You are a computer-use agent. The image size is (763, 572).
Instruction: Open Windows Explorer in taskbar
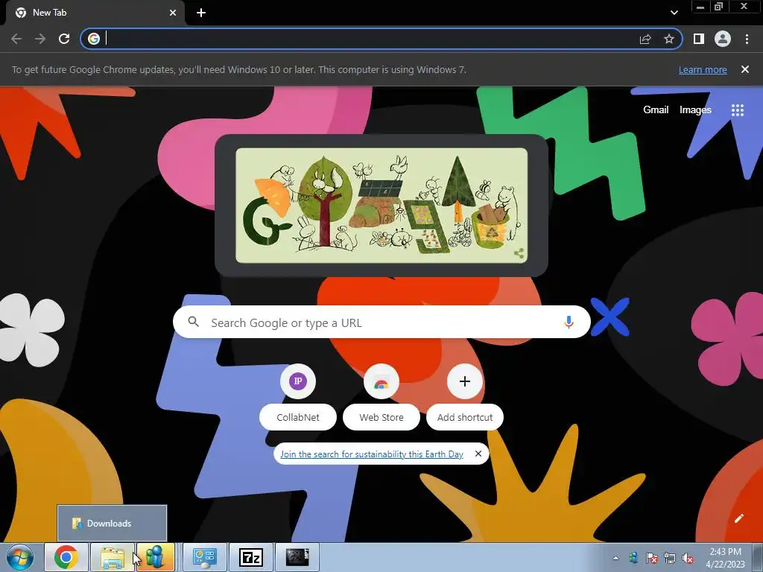(112, 557)
